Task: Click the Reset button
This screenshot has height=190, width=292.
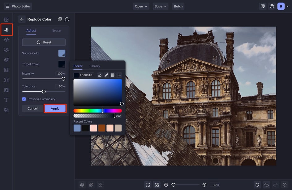Action: [44, 42]
